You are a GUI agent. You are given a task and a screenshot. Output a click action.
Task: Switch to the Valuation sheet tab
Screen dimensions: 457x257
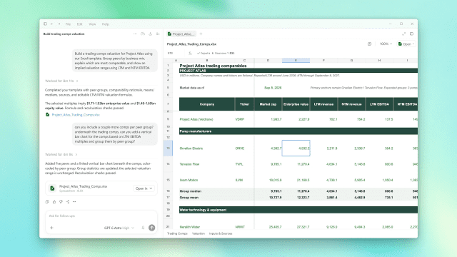tap(199, 233)
